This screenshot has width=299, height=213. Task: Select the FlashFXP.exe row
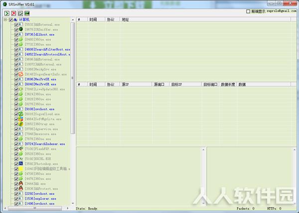coord(40,149)
